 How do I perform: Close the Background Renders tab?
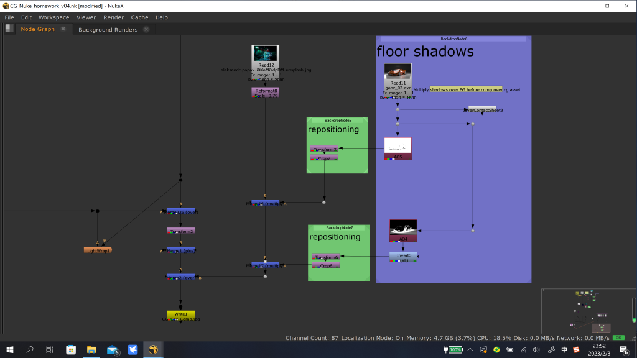click(x=146, y=29)
